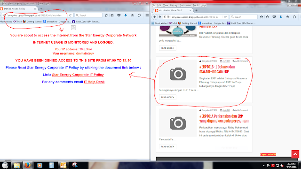Screen dimensions: 301x169
Task: Click Read More under the ERPT01A post
Action: pyautogui.click(x=167, y=146)
